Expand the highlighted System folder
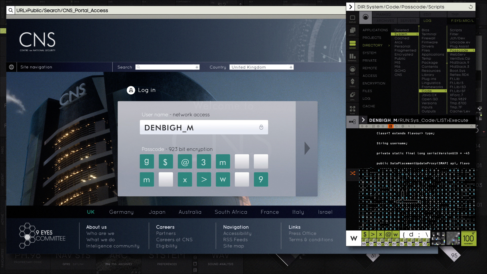 405,34
